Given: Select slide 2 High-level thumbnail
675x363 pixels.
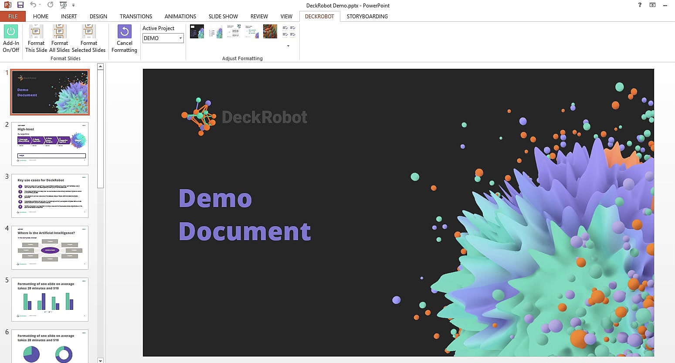Looking at the screenshot, I should (x=50, y=144).
